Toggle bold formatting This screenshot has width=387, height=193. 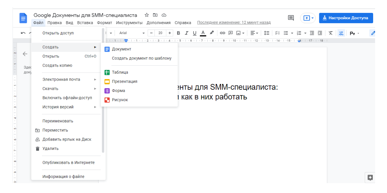click(x=178, y=33)
